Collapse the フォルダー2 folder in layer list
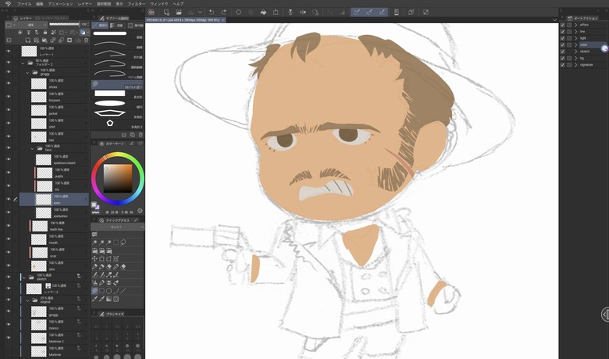The image size is (609, 359). (22, 63)
